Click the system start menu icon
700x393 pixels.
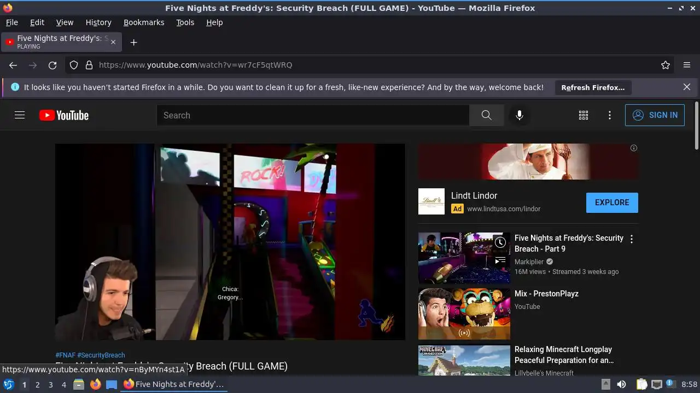tap(8, 384)
